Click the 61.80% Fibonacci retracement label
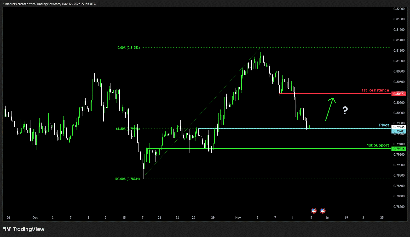Screen dimensions: 410x237 click(x=128, y=129)
